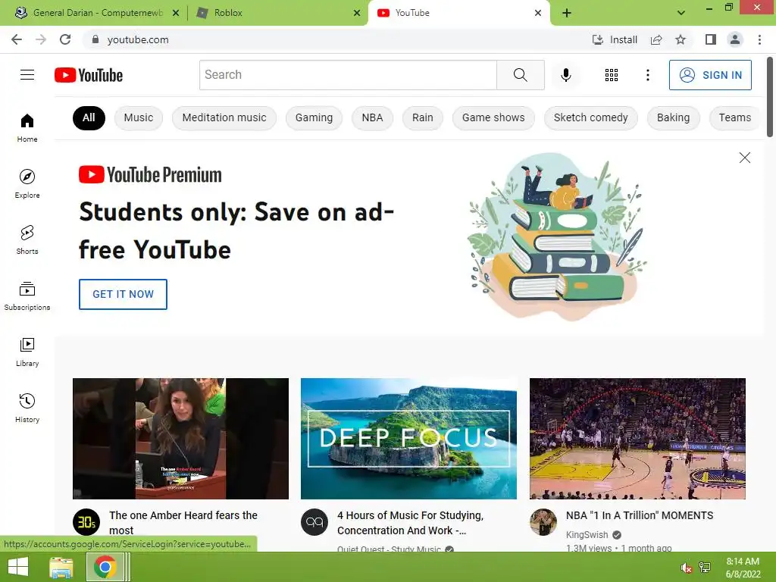776x582 pixels.
Task: Open a new browser tab
Action: [567, 13]
